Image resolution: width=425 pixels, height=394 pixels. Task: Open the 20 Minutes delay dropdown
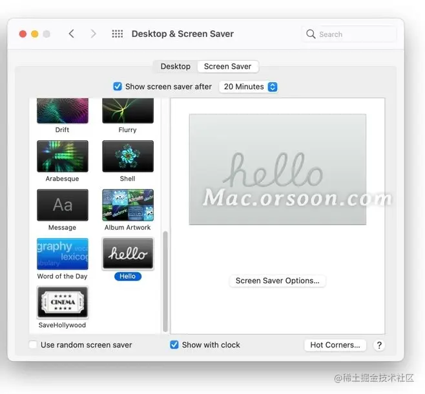249,87
